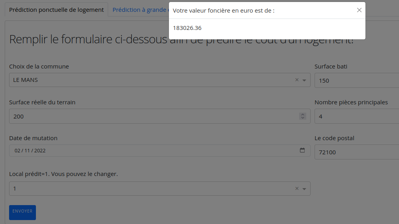Increase the terrain surface with up stepper

pos(303,115)
